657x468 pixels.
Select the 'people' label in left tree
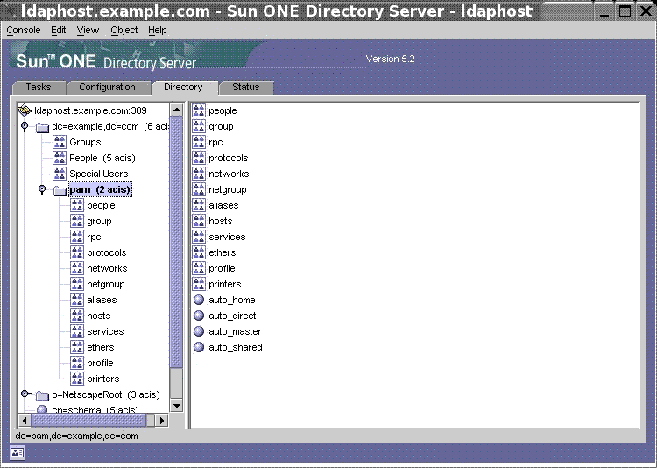coord(101,205)
